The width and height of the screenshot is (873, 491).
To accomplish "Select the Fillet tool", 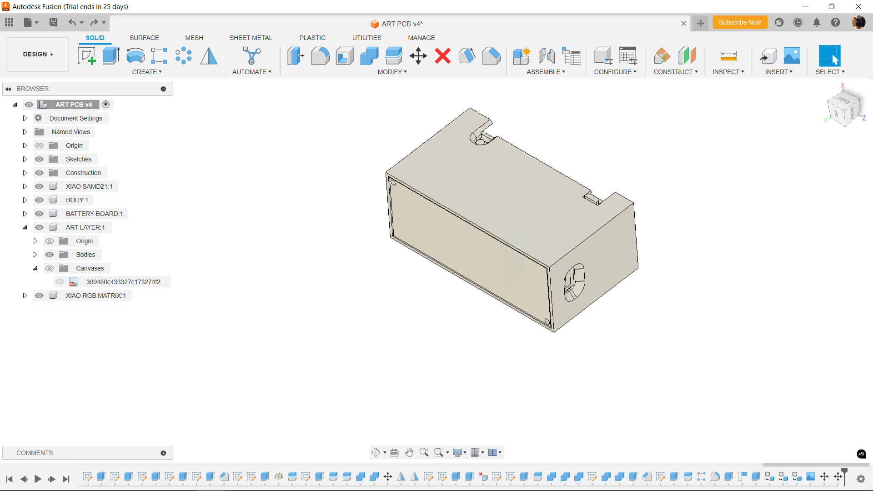I will click(x=320, y=56).
